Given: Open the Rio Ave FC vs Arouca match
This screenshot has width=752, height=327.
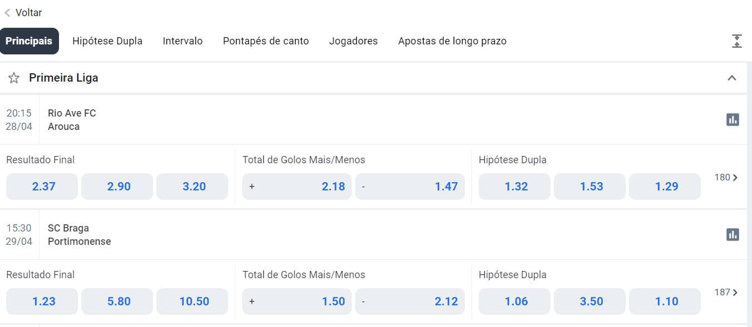Looking at the screenshot, I should click(x=72, y=120).
